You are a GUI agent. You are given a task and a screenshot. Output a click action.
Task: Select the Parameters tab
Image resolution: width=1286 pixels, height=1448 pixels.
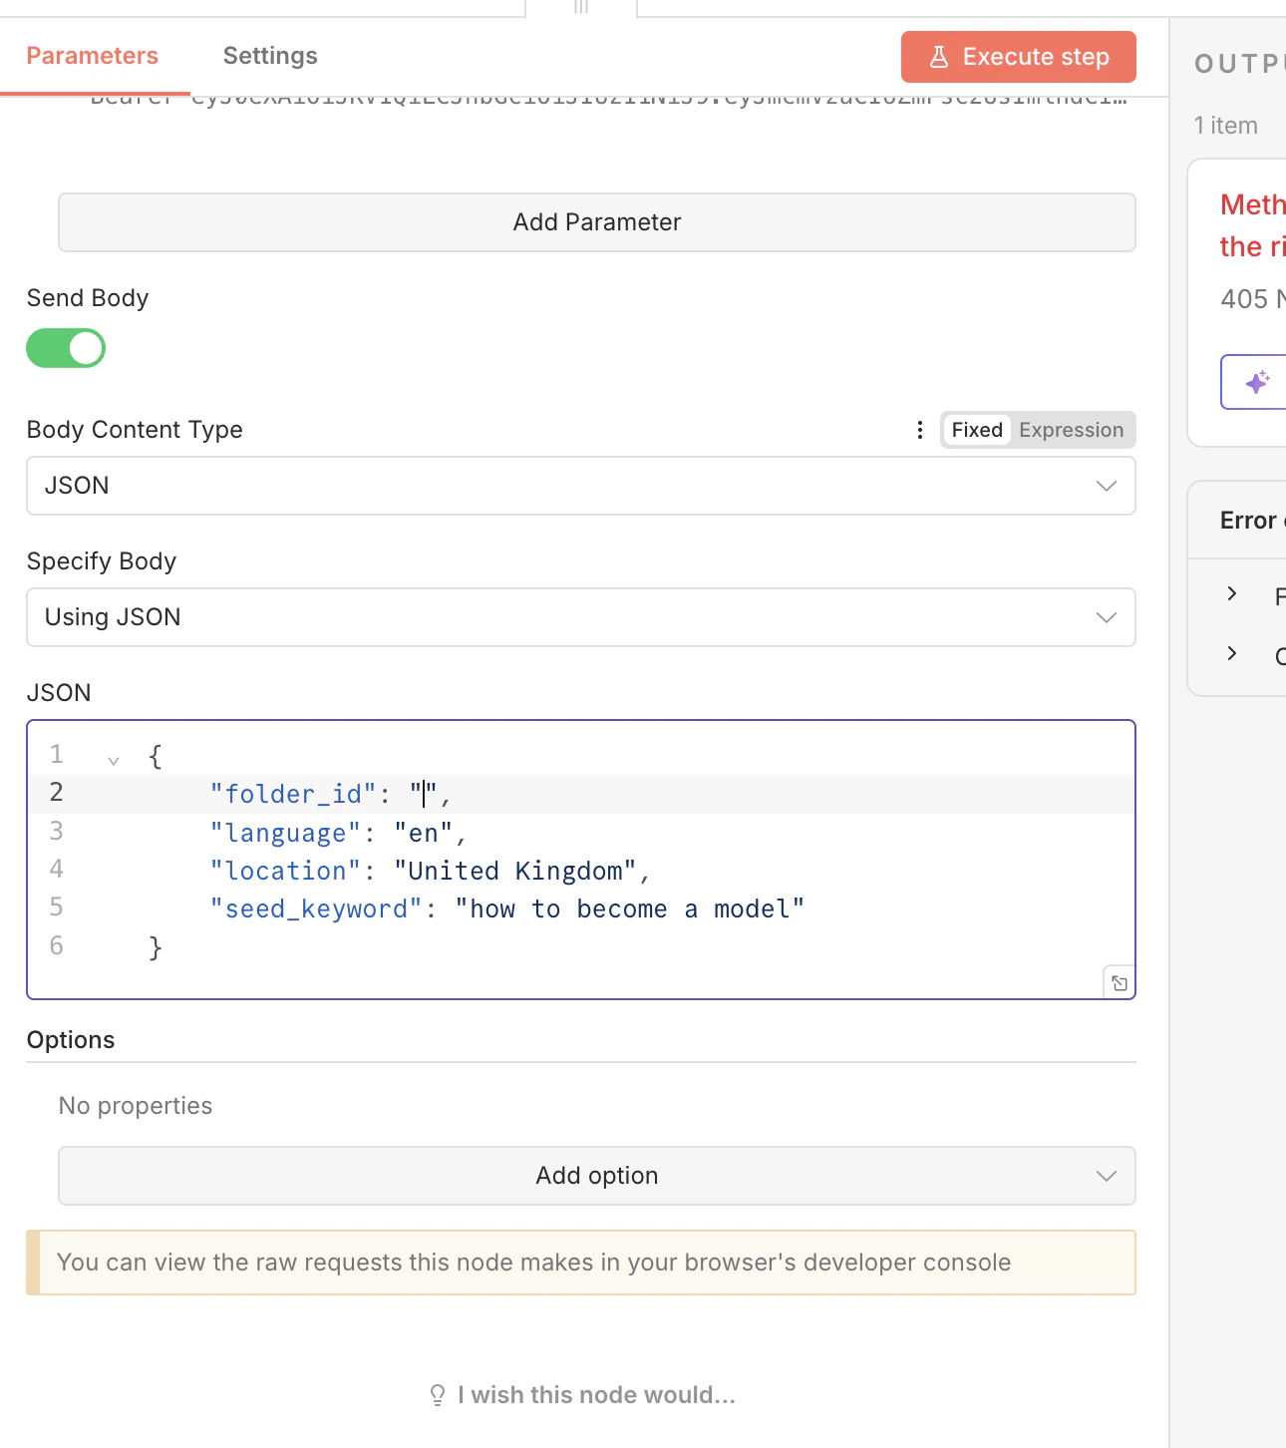coord(93,56)
